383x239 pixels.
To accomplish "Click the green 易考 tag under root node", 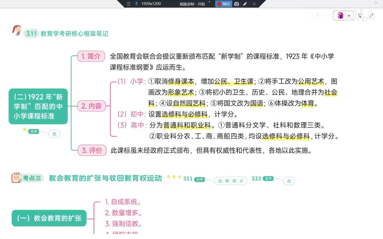I will (x=34, y=131).
